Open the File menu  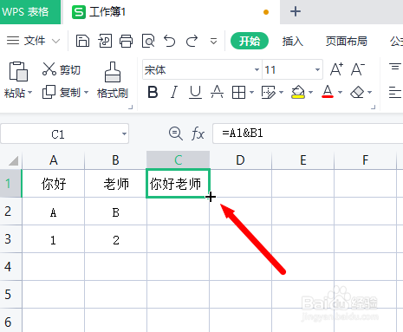35,41
